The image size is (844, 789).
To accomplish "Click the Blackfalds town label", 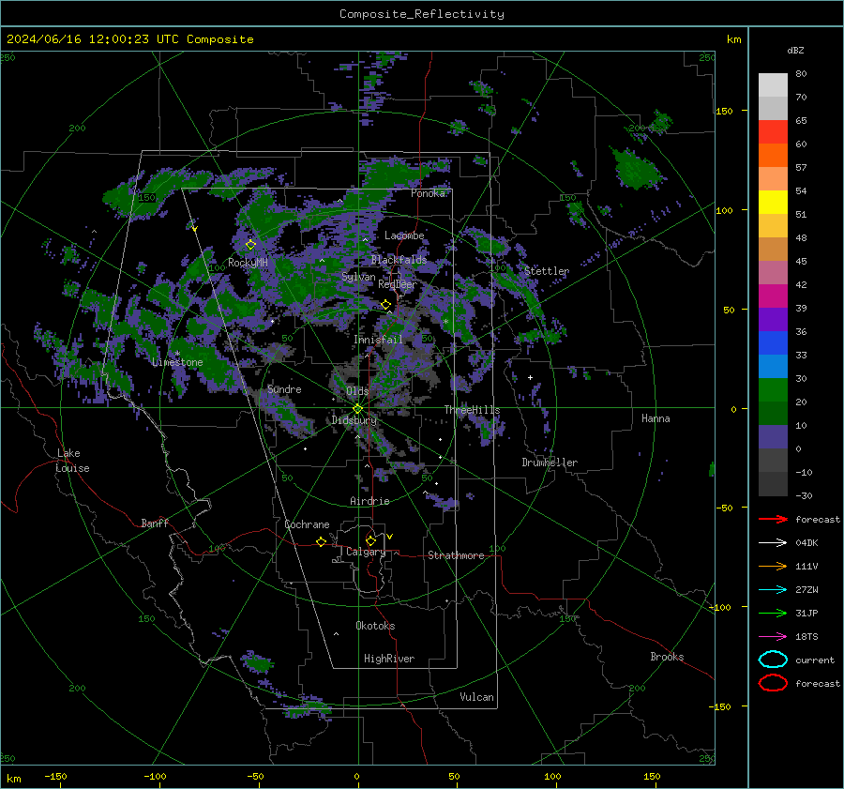I will (x=399, y=260).
